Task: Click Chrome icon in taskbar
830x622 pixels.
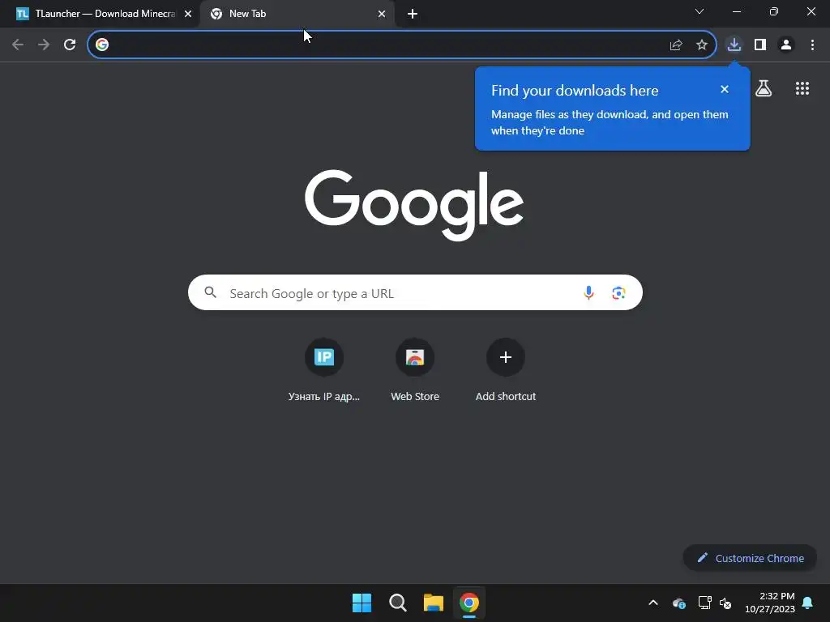Action: click(x=469, y=603)
